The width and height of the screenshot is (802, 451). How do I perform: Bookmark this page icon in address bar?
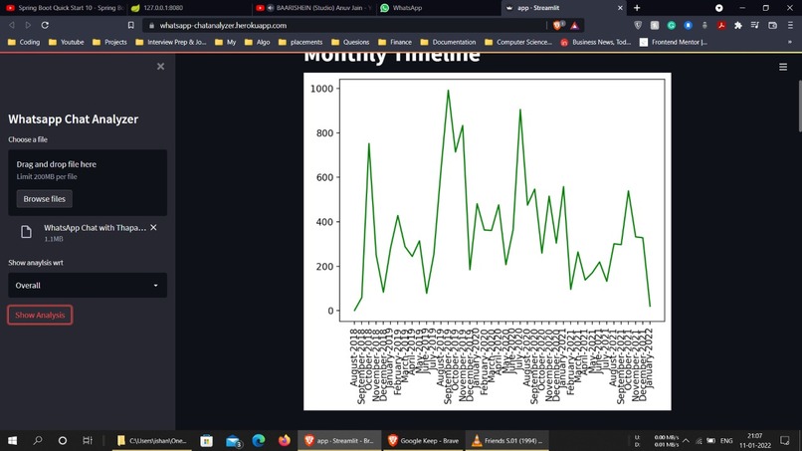click(x=131, y=25)
